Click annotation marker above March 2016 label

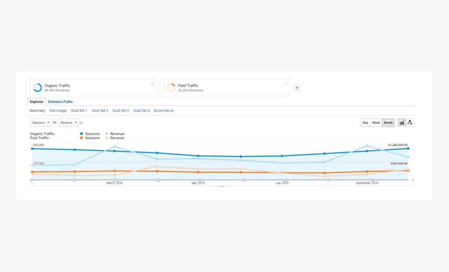tap(114, 180)
